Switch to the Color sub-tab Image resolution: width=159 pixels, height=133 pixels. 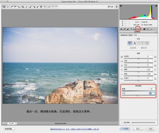[130, 35]
